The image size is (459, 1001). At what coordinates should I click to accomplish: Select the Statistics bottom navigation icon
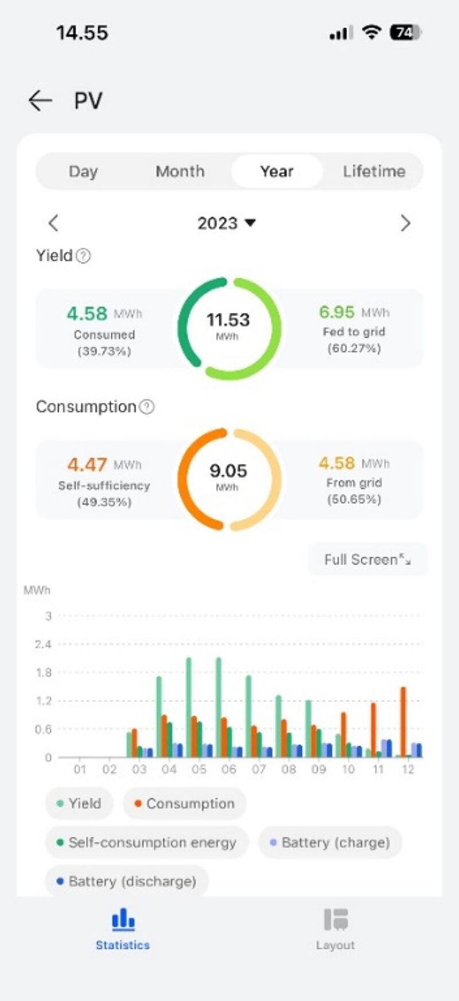pos(122,919)
